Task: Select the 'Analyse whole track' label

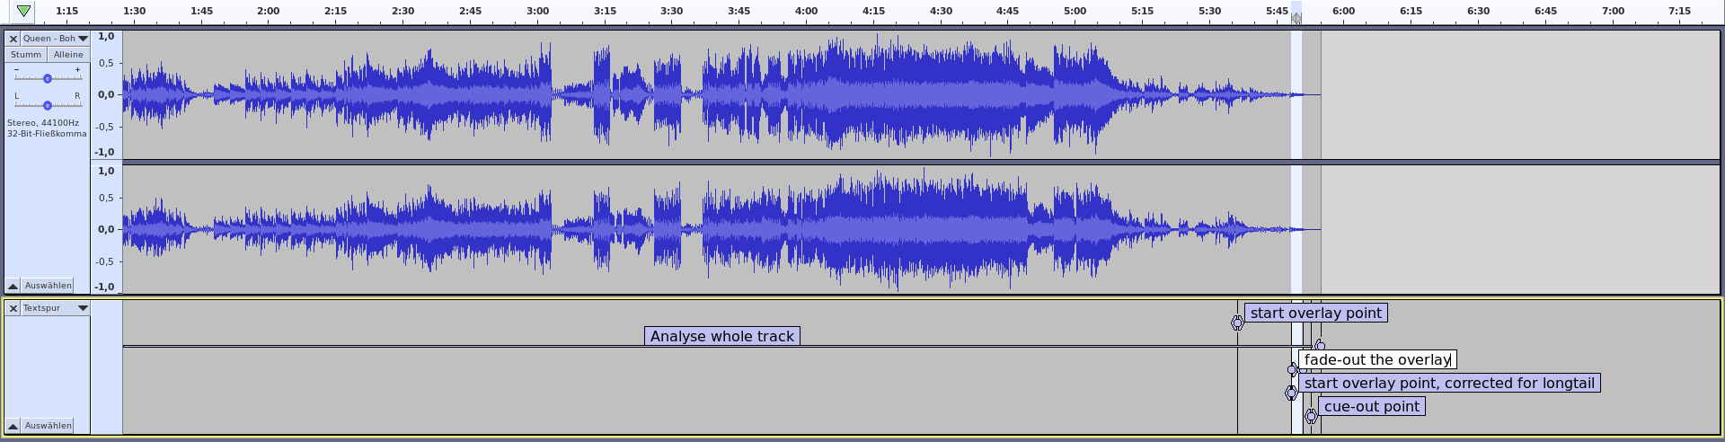Action: pos(721,336)
